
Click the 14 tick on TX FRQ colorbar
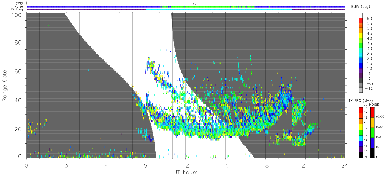(x=366, y=129)
